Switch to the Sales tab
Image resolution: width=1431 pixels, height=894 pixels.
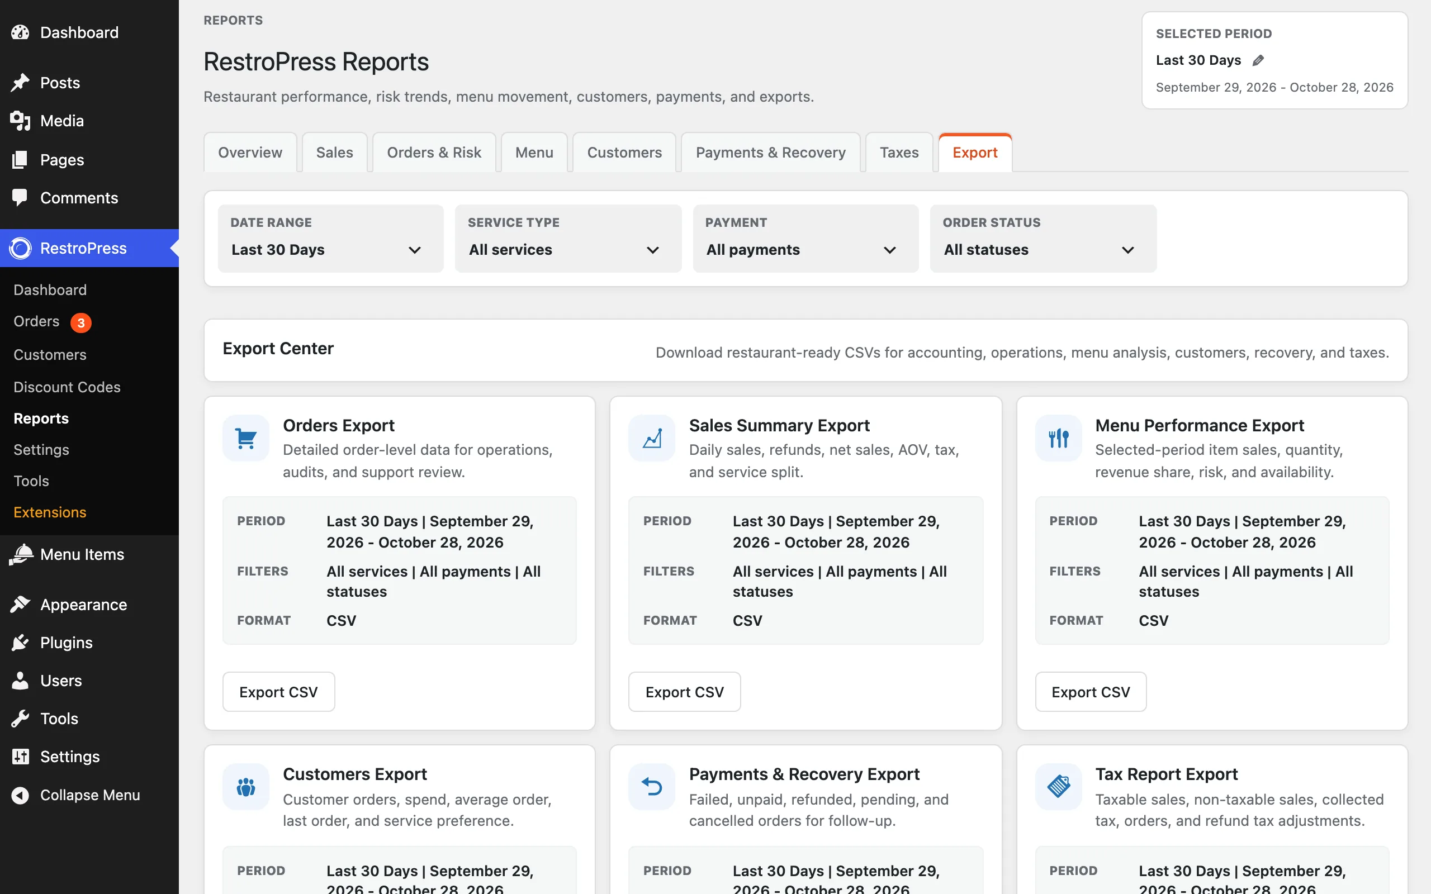pyautogui.click(x=335, y=153)
